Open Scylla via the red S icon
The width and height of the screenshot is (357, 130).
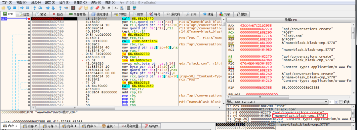73,8
